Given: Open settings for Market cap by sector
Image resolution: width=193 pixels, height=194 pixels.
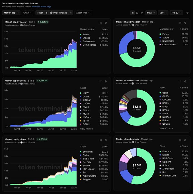Looking at the screenshot, I should pos(106,23).
